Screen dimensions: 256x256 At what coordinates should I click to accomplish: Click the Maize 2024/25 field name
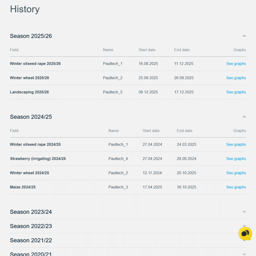(x=23, y=187)
